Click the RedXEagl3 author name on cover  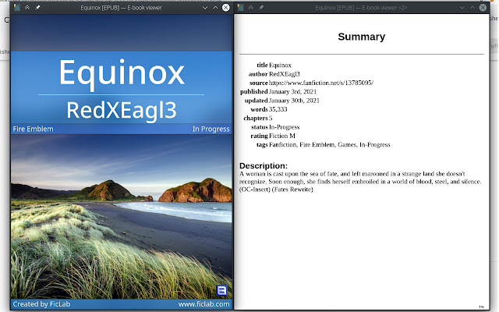pyautogui.click(x=122, y=110)
